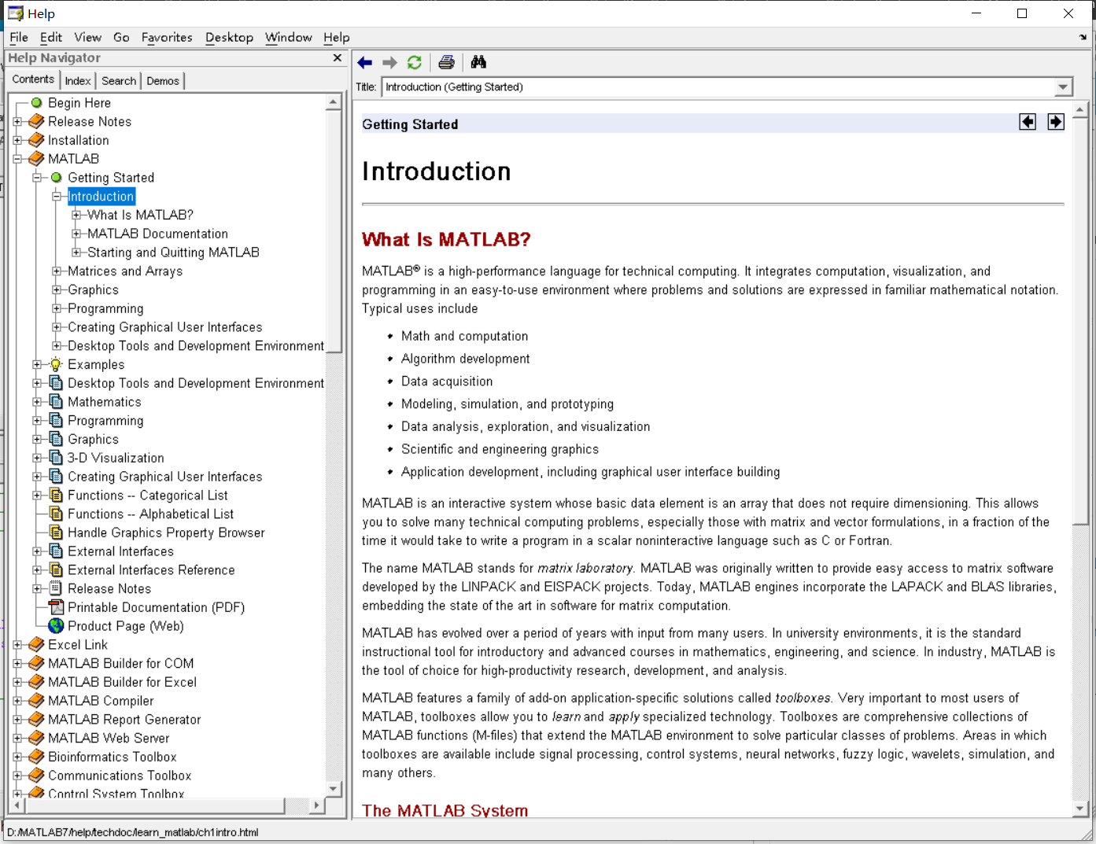Click the Examples lightbulb icon
This screenshot has width=1096, height=844.
pos(56,365)
